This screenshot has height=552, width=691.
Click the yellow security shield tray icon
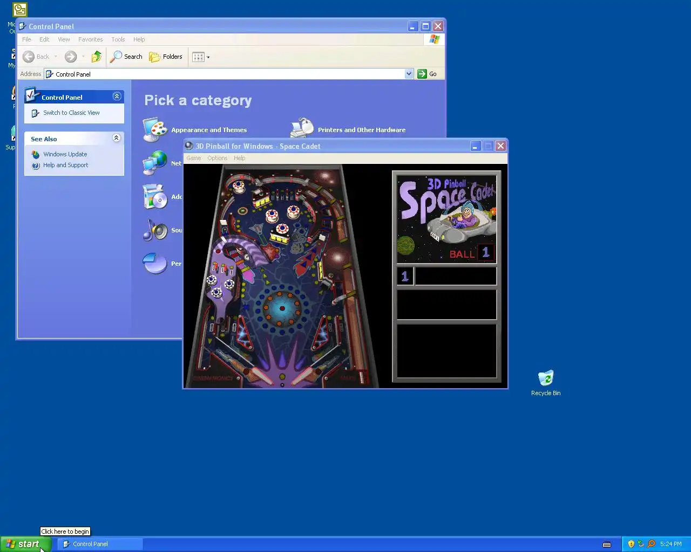[x=631, y=544]
